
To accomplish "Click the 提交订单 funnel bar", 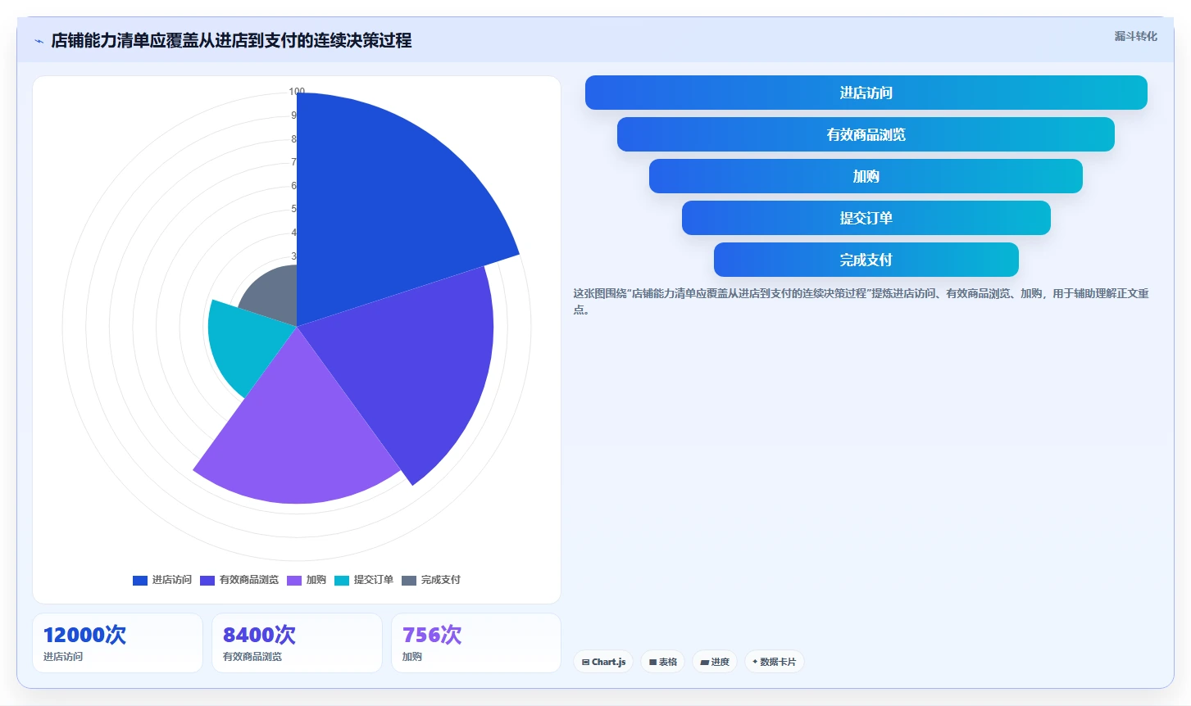I will (866, 218).
